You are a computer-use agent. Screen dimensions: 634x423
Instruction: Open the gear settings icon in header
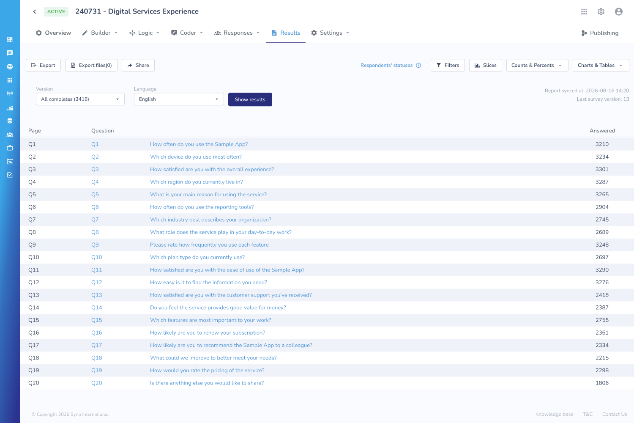pyautogui.click(x=601, y=11)
